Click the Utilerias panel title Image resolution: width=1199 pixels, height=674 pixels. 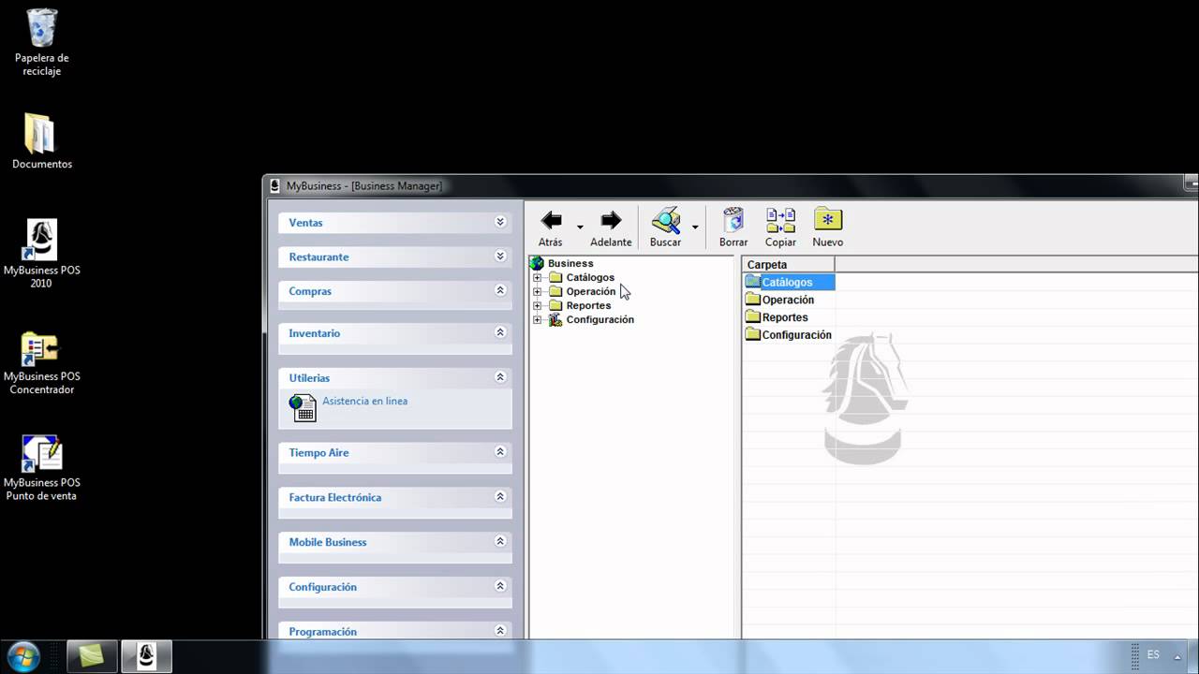(x=309, y=378)
